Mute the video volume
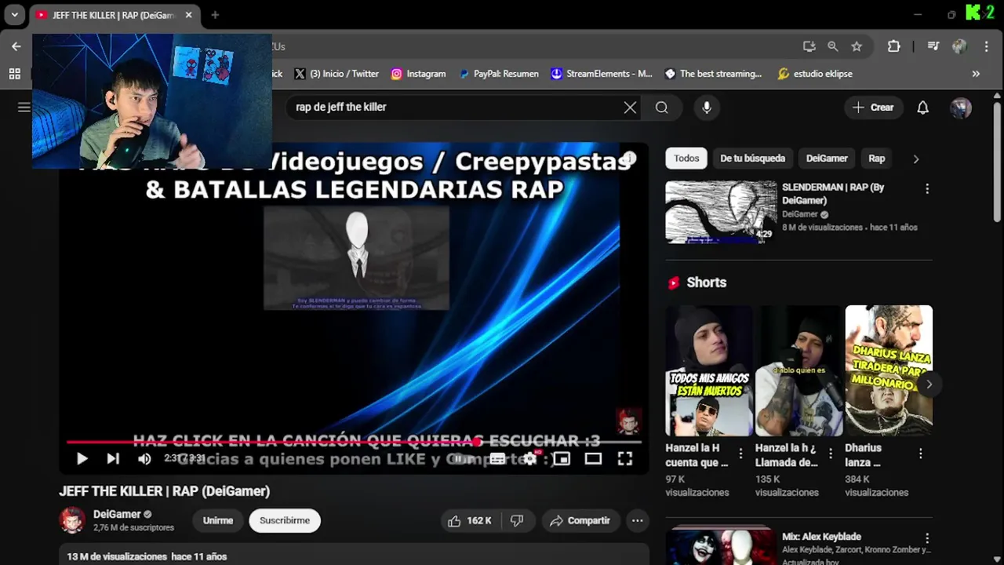 [x=144, y=459]
